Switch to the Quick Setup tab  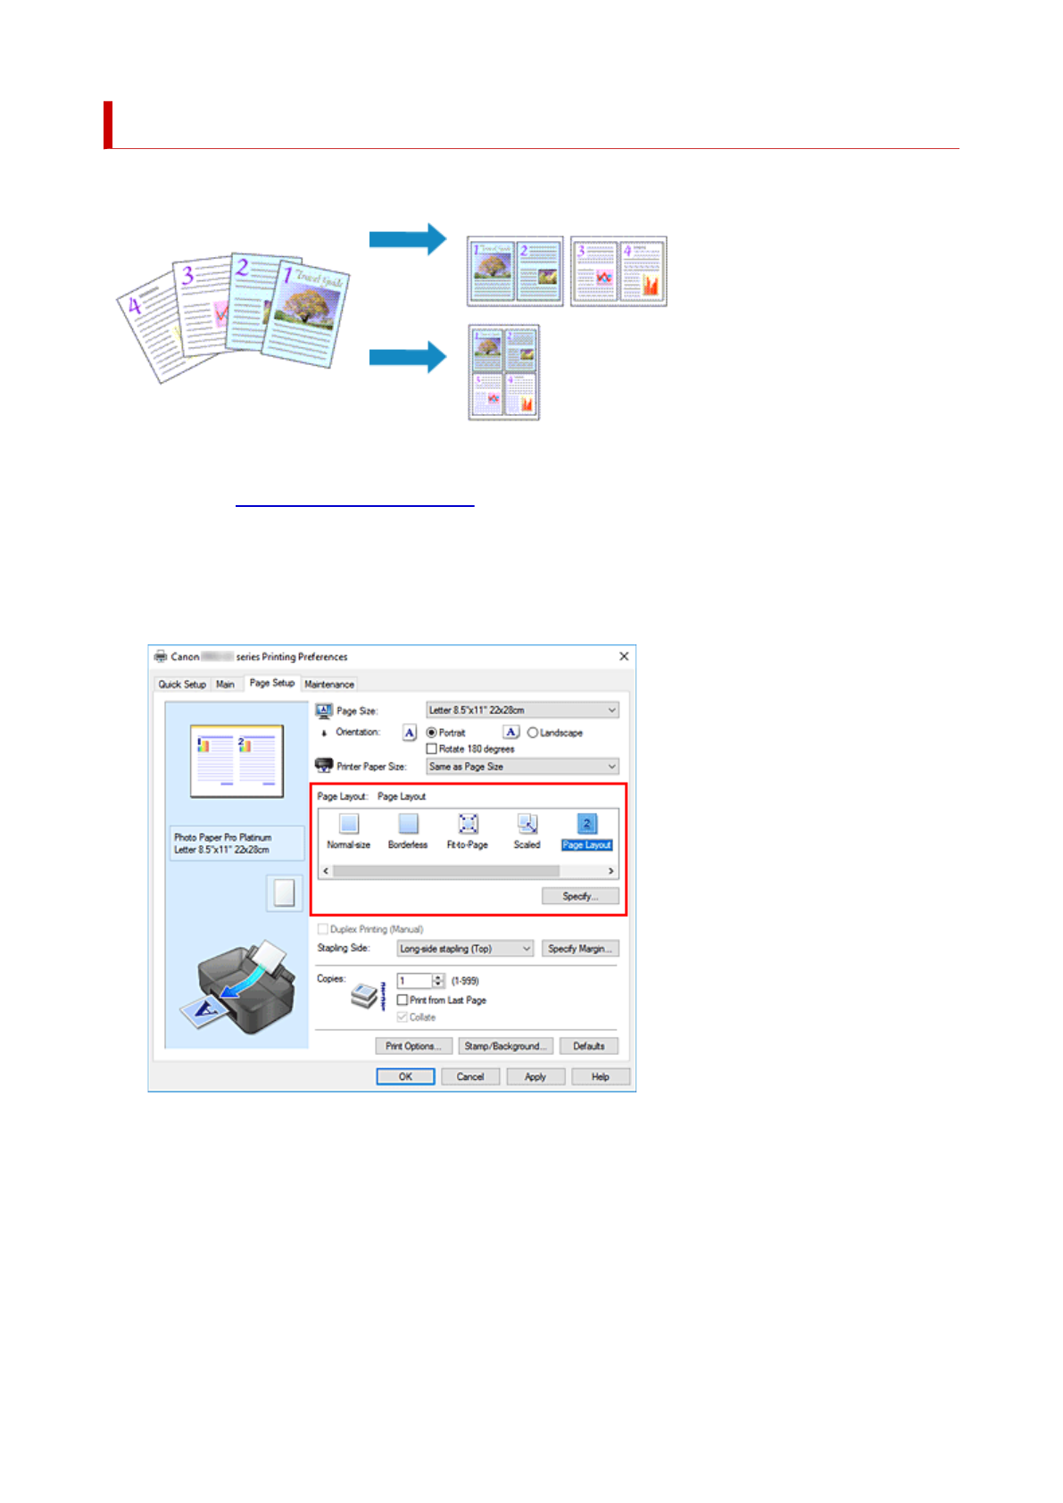pos(182,685)
